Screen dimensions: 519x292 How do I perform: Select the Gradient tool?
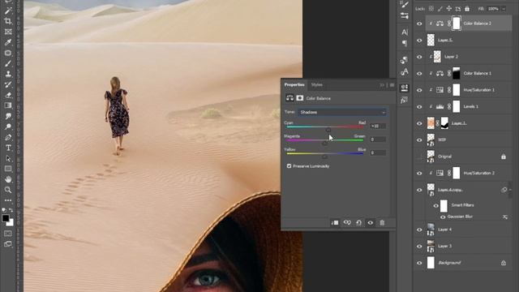click(x=8, y=105)
